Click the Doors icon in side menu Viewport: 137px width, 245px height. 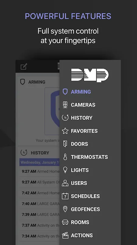65,144
